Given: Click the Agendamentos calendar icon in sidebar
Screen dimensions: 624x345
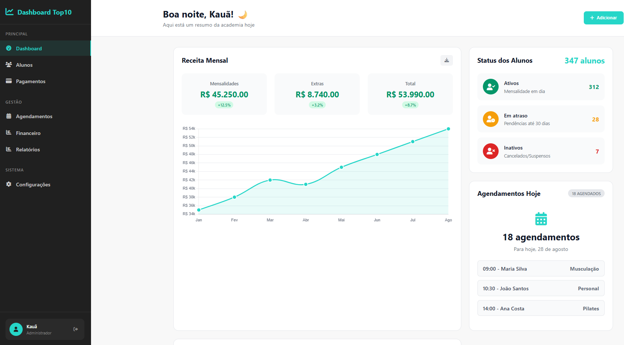Looking at the screenshot, I should 9,116.
